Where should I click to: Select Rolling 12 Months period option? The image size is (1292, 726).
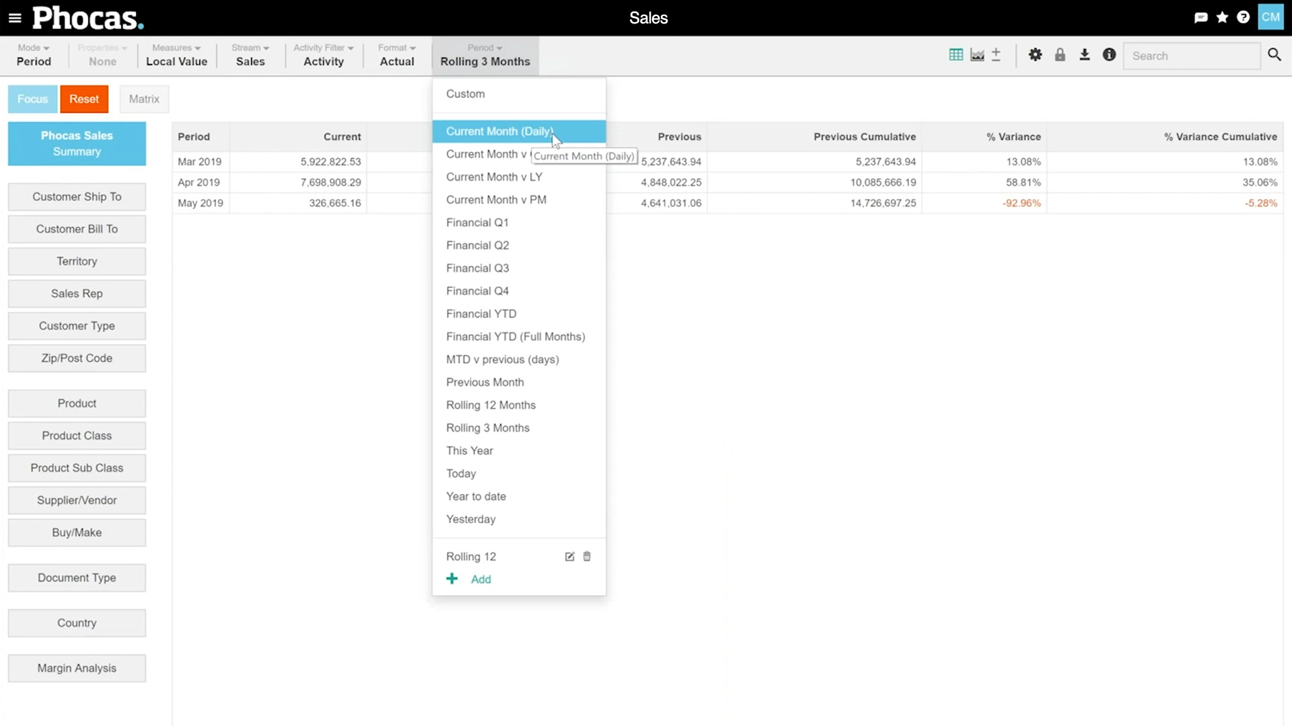point(491,405)
